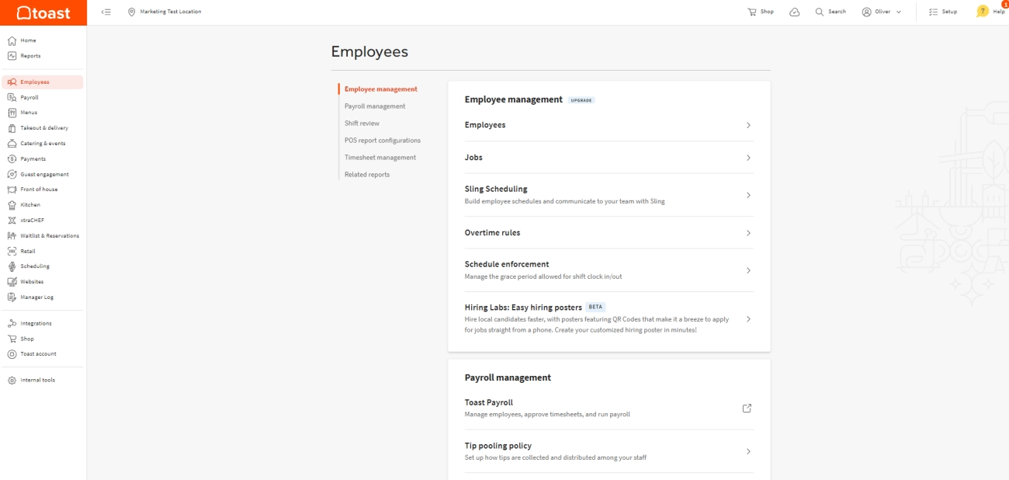Select Timesheet management in section list
Screen dimensions: 1009x480
pyautogui.click(x=380, y=158)
